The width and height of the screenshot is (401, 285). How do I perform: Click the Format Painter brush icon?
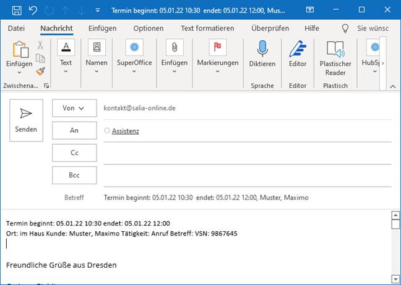tap(40, 71)
